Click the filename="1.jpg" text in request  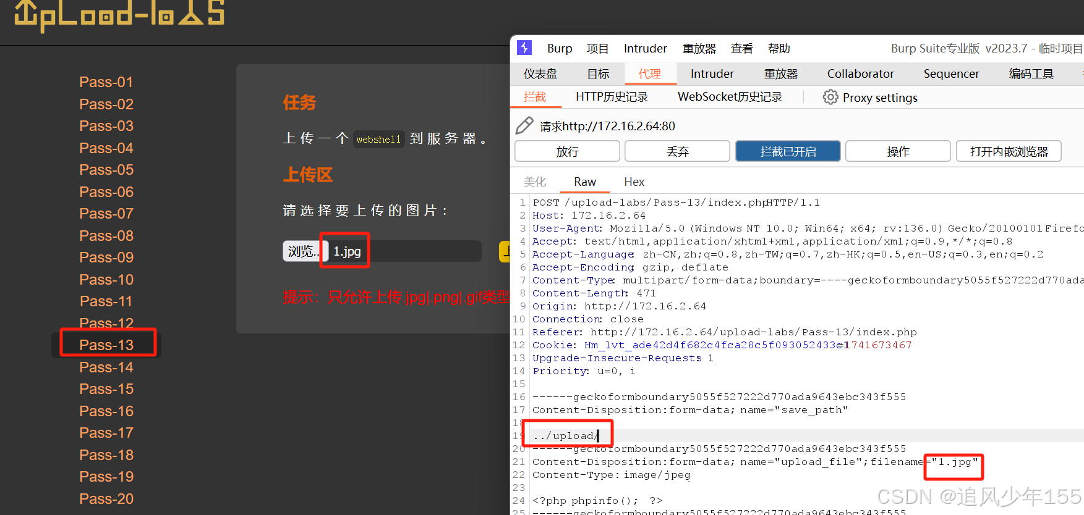coord(925,462)
